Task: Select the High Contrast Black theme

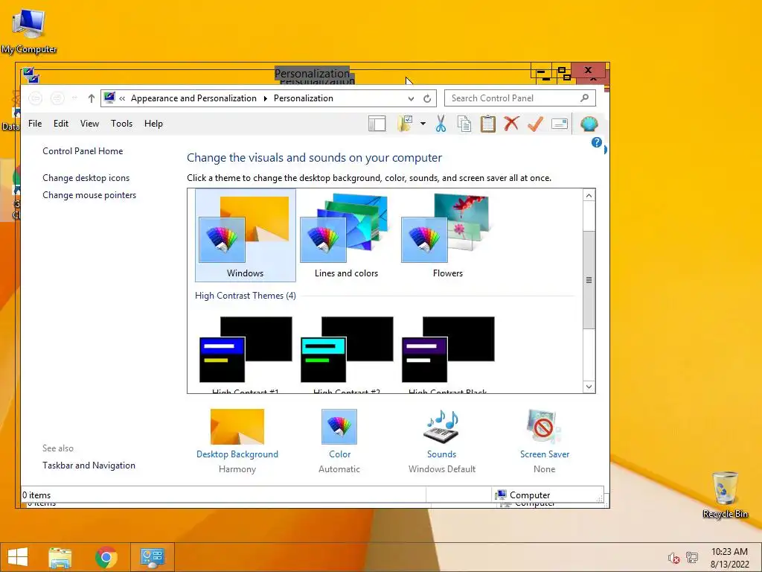Action: pyautogui.click(x=447, y=354)
